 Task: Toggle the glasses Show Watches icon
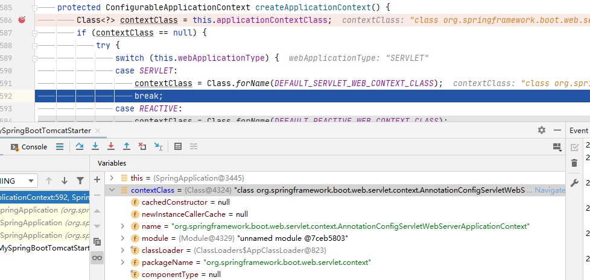[98, 258]
